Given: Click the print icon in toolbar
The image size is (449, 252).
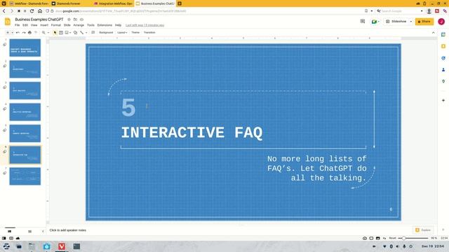Looking at the screenshot, I should pyautogui.click(x=29, y=33).
